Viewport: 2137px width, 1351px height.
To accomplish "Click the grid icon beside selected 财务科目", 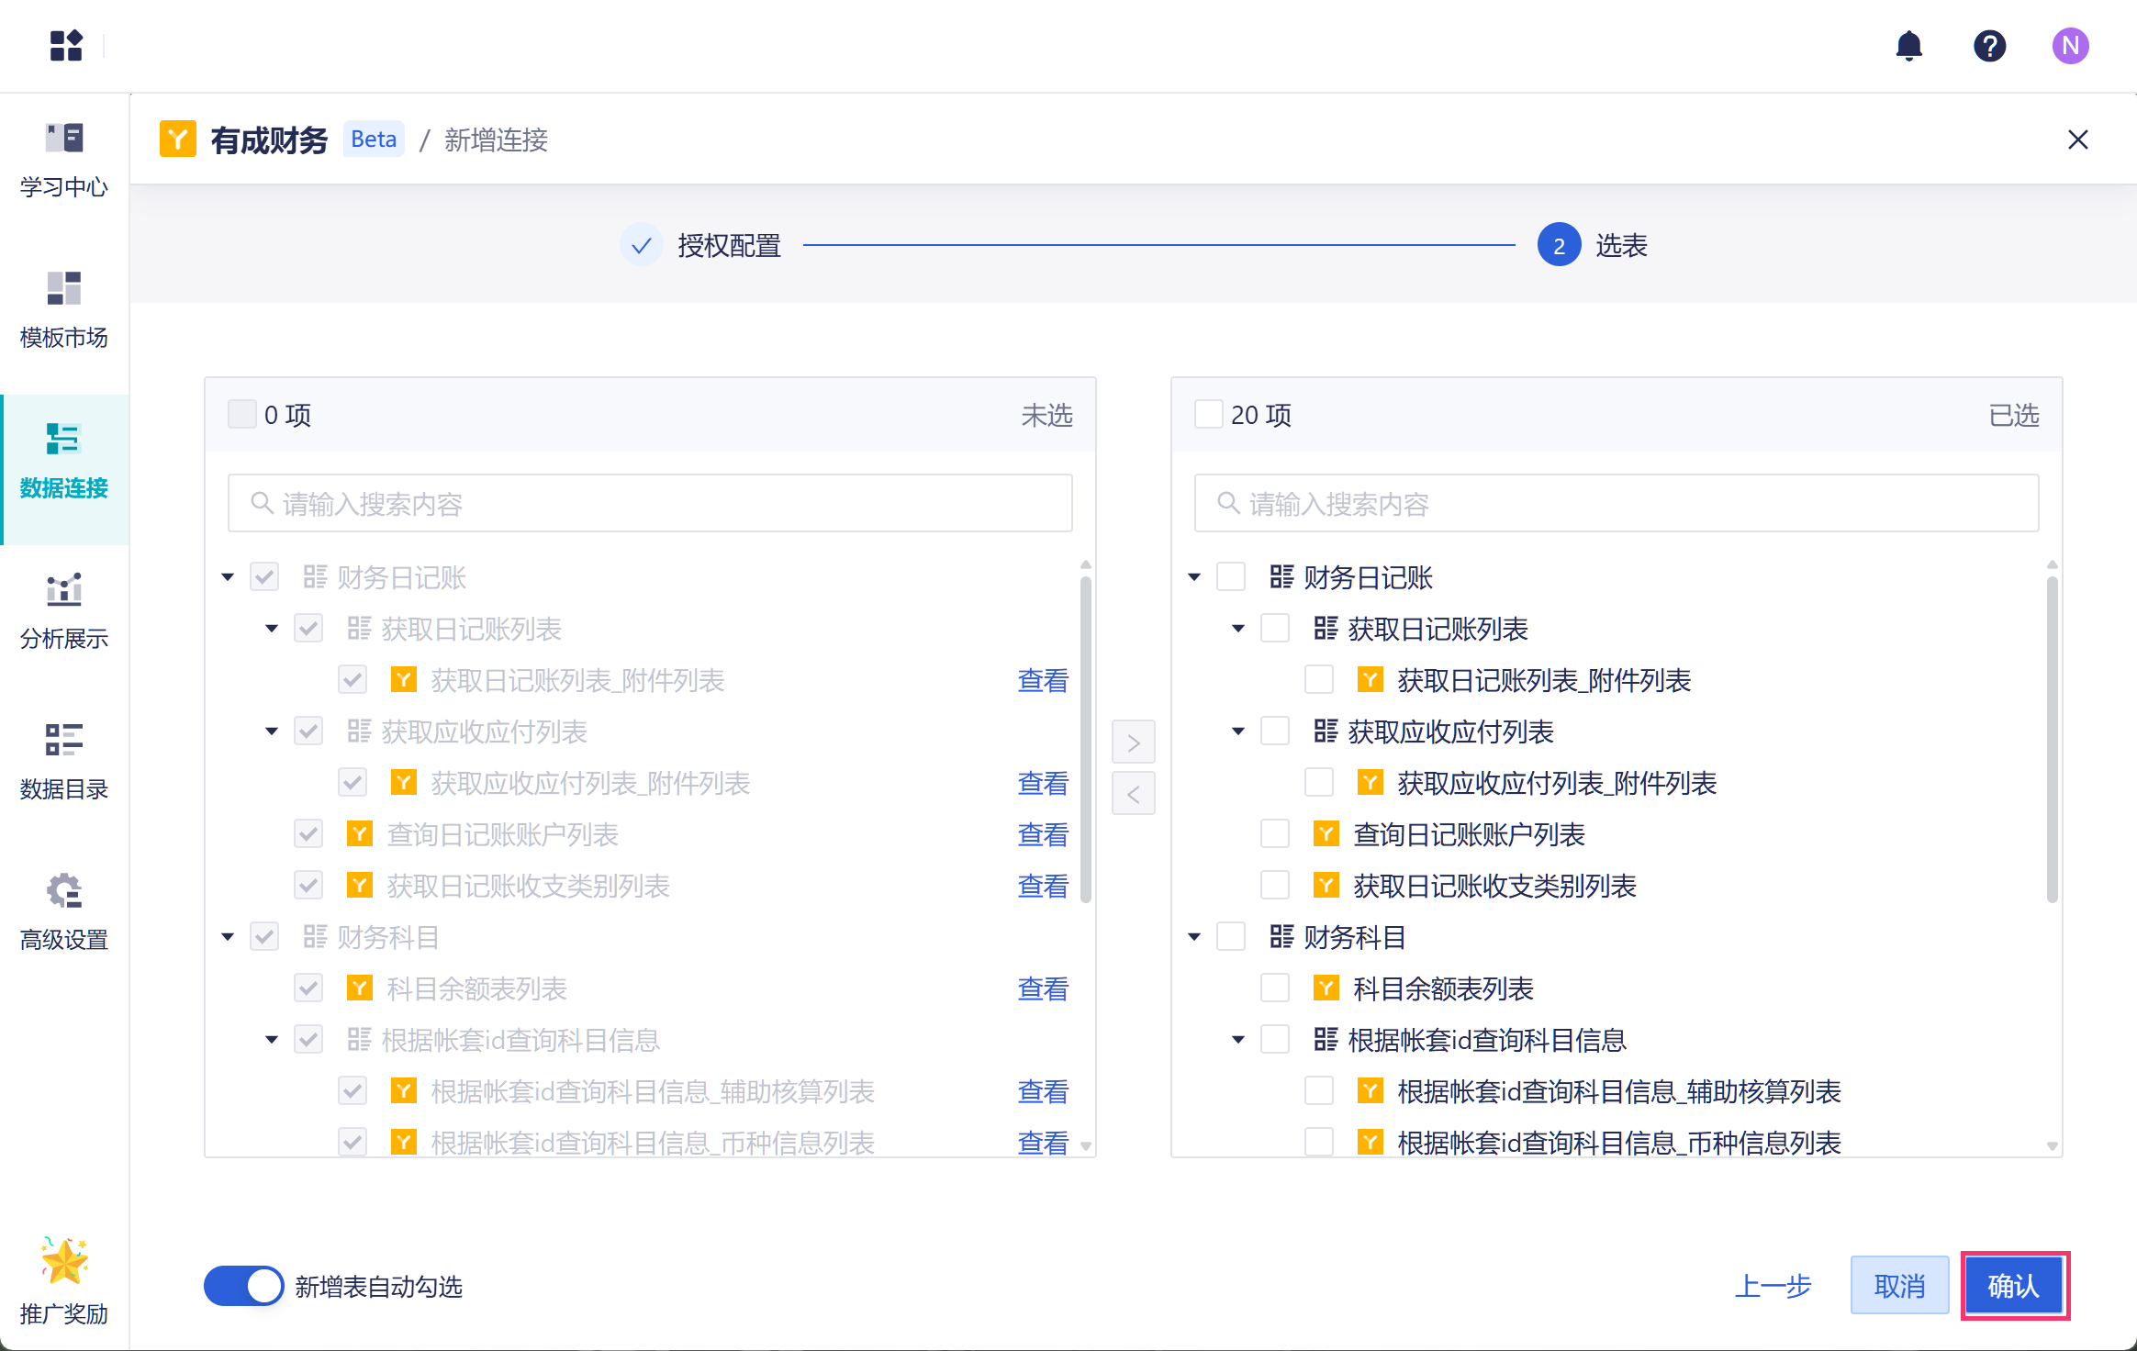I will [1282, 937].
